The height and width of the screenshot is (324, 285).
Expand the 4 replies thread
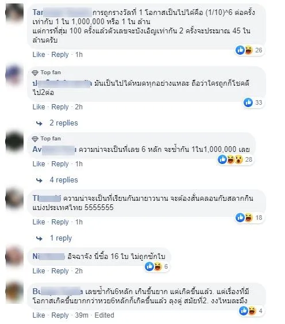[64, 180]
